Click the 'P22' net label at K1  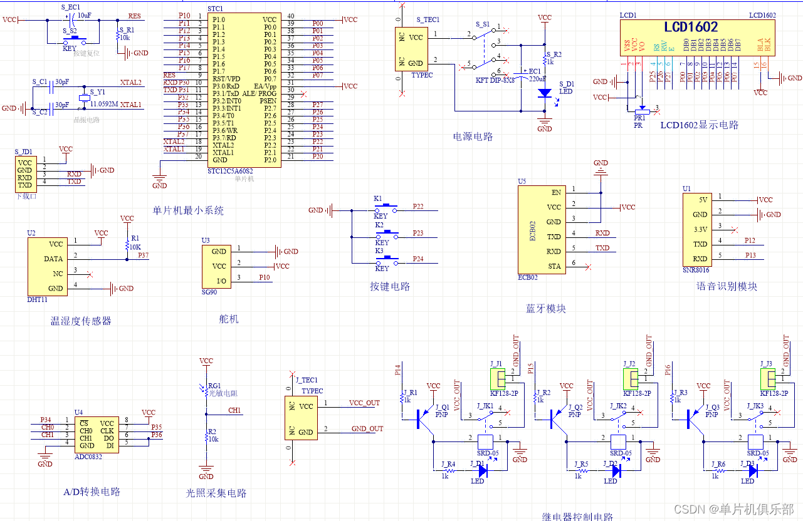(417, 206)
